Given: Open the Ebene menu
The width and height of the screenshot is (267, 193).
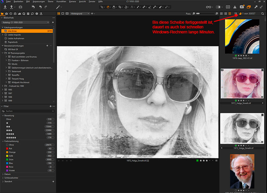Looking at the screenshot, I should coord(51,2).
